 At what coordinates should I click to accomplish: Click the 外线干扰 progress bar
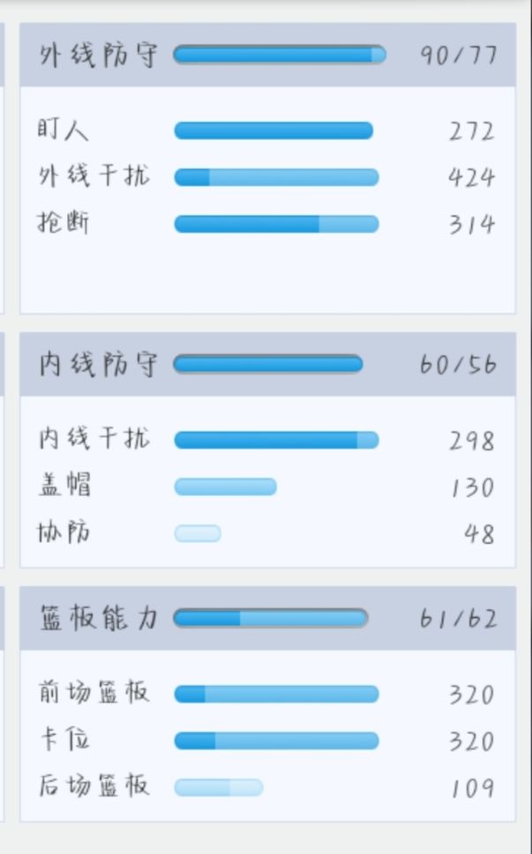276,178
